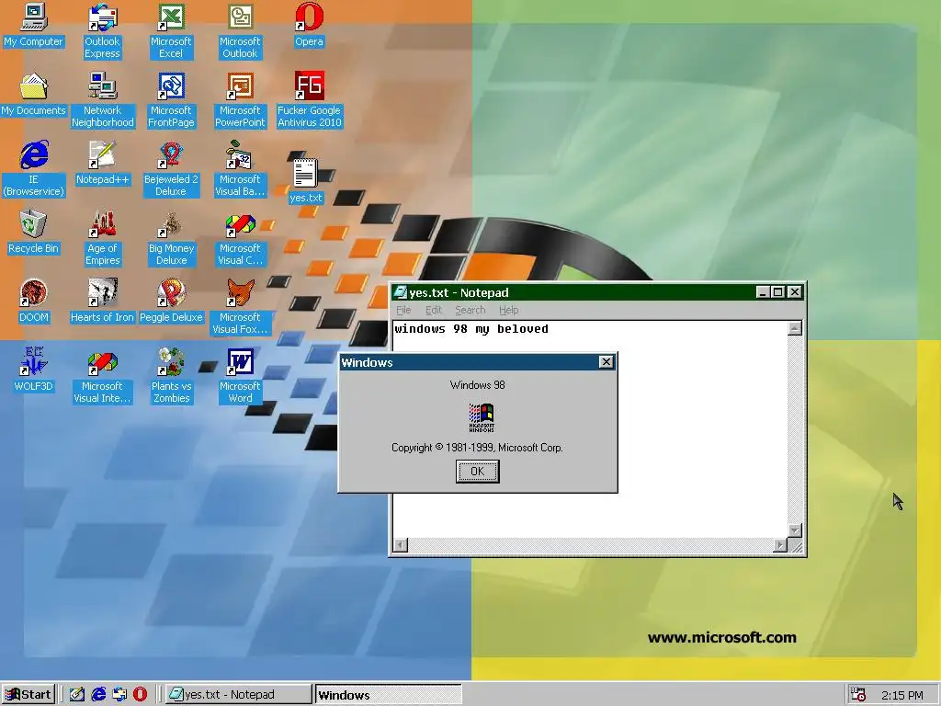This screenshot has height=706, width=941.
Task: Maximize the yes.txt Notepad window
Action: pos(777,292)
